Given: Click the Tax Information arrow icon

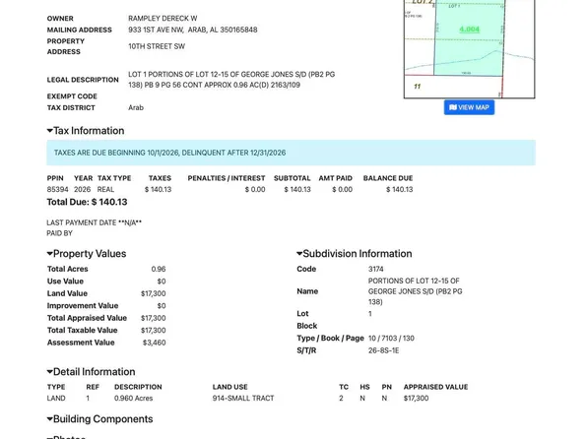Looking at the screenshot, I should (49, 131).
